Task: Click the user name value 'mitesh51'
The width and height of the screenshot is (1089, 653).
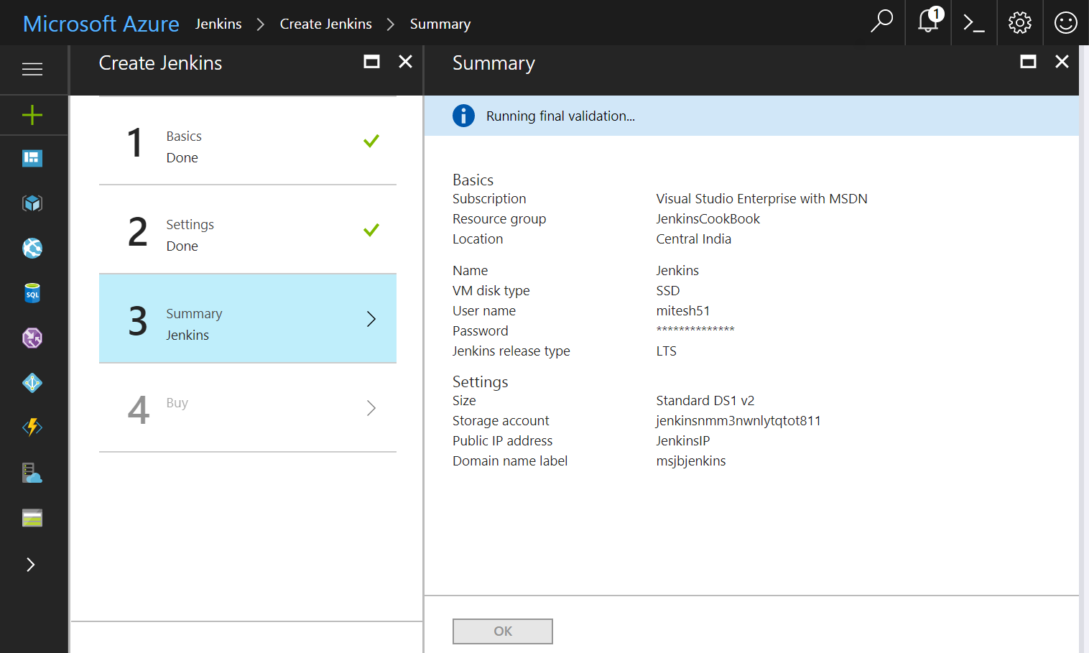Action: click(682, 310)
